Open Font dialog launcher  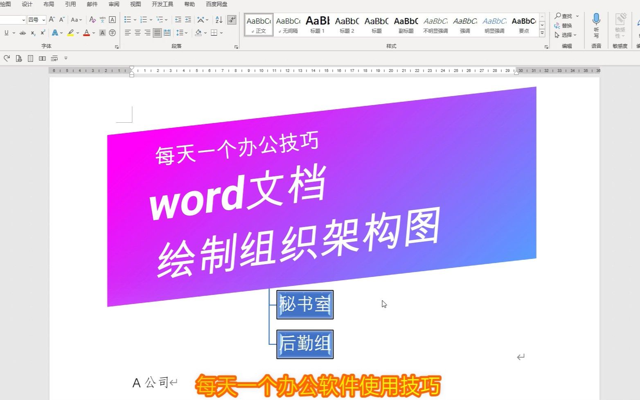[117, 47]
